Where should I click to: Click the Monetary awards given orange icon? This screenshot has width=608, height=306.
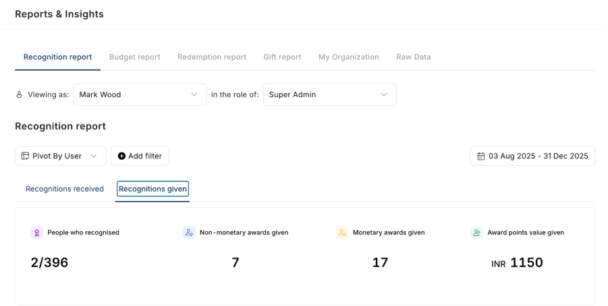tap(342, 233)
